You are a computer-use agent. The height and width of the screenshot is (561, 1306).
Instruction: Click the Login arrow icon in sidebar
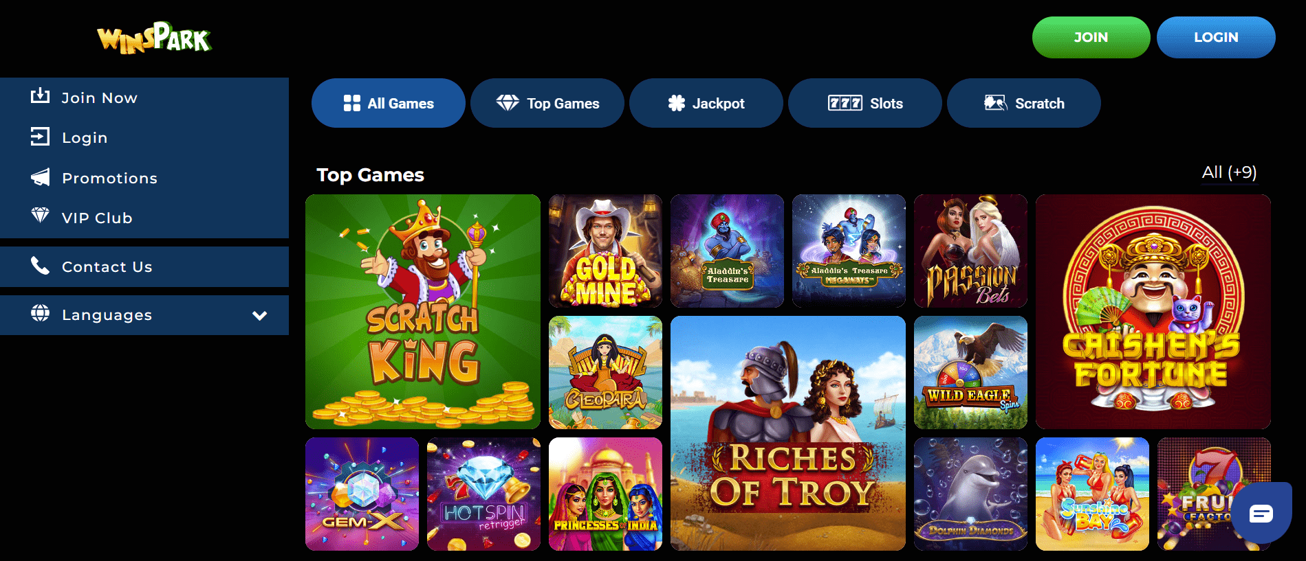pyautogui.click(x=40, y=137)
